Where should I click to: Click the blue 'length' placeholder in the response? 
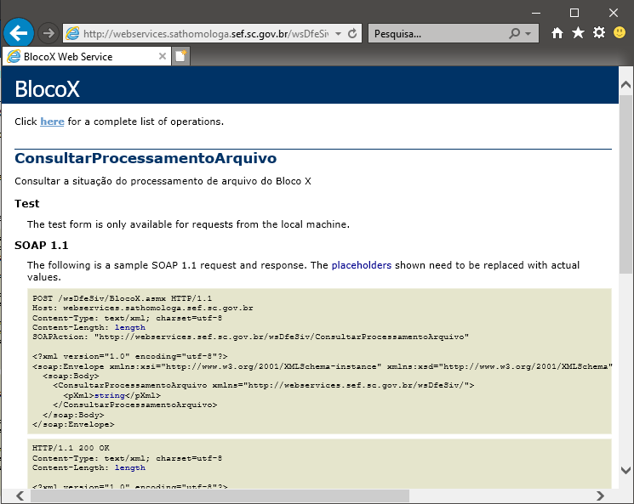pos(130,467)
